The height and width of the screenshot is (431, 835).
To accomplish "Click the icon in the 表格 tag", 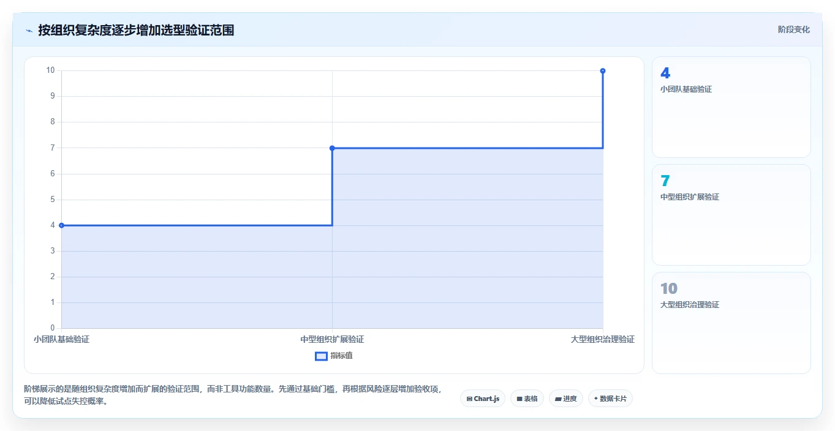I will pyautogui.click(x=520, y=399).
